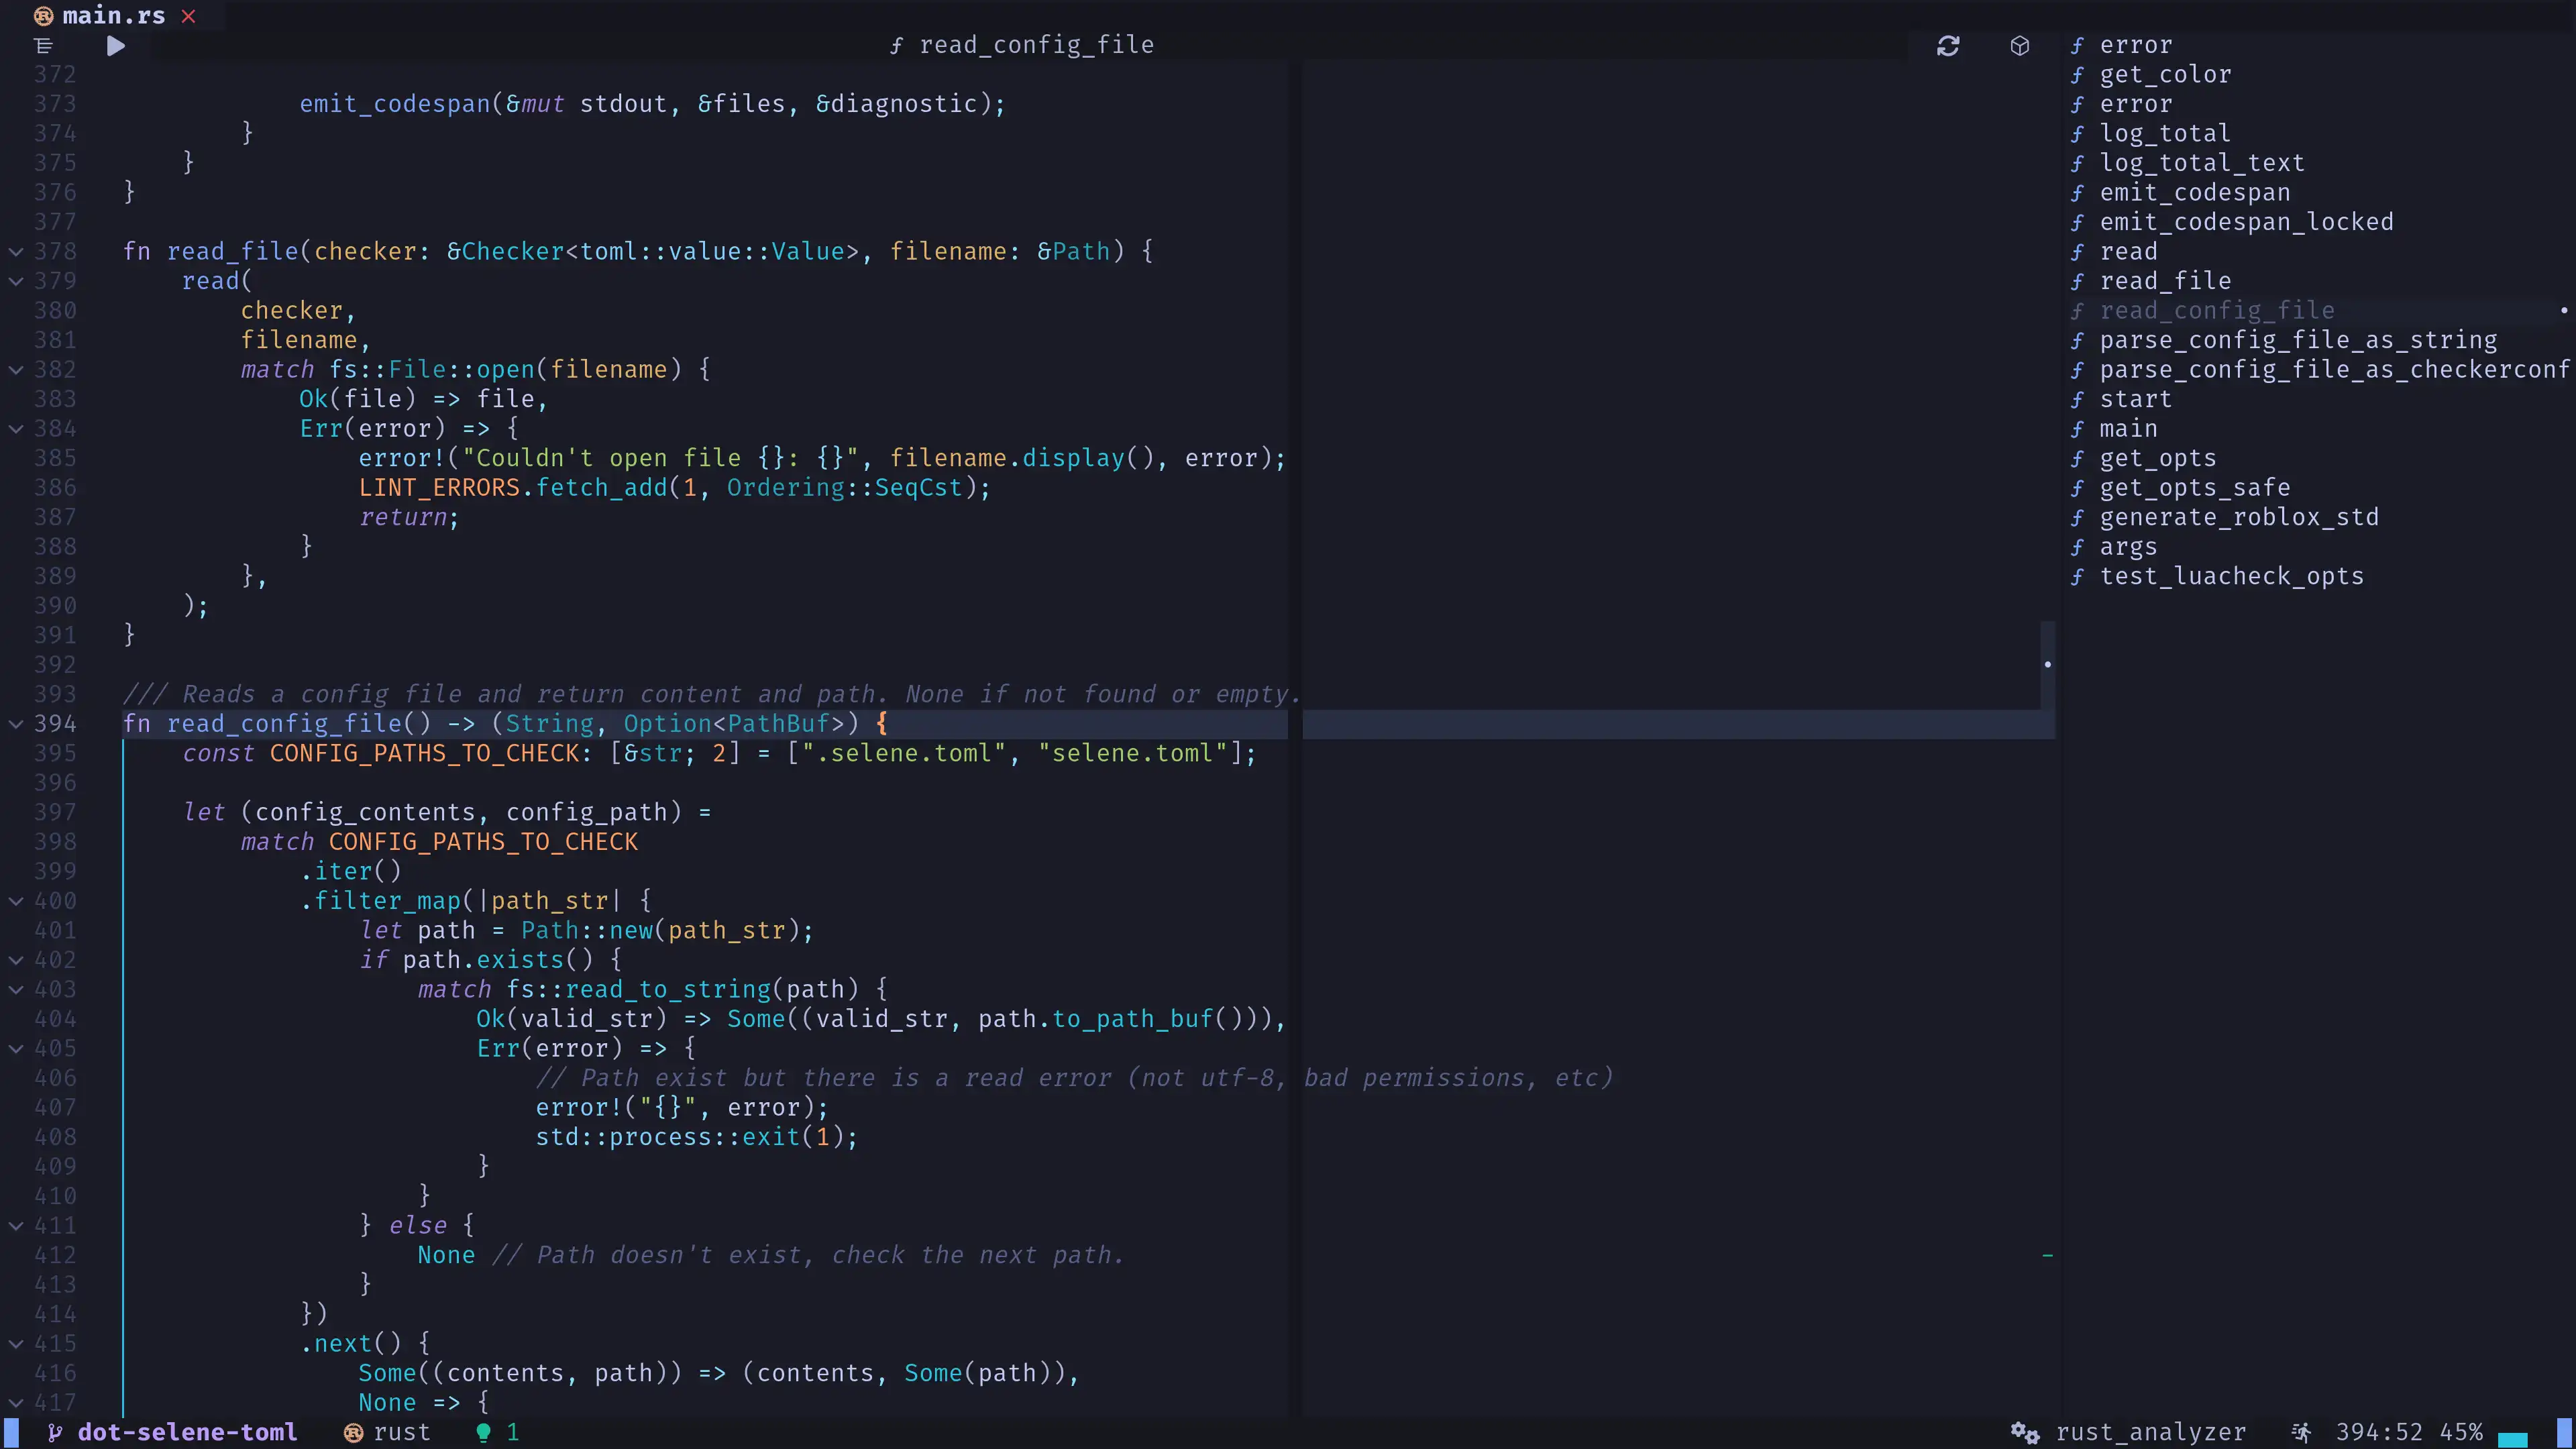Jump to log_total in outline

pyautogui.click(x=2165, y=133)
